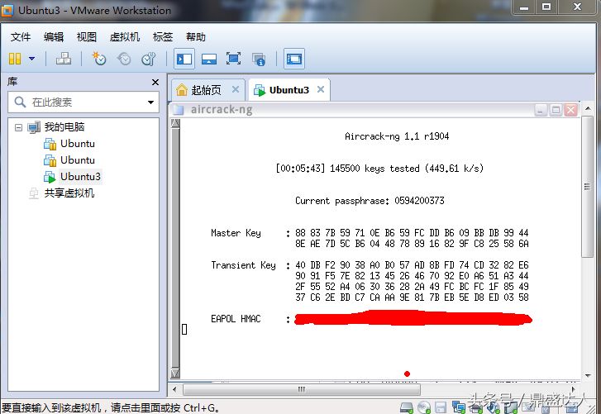
Task: Open the power options dropdown arrow
Action: pos(31,59)
